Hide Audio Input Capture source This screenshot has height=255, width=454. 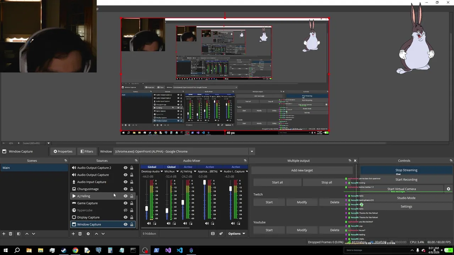click(x=125, y=182)
